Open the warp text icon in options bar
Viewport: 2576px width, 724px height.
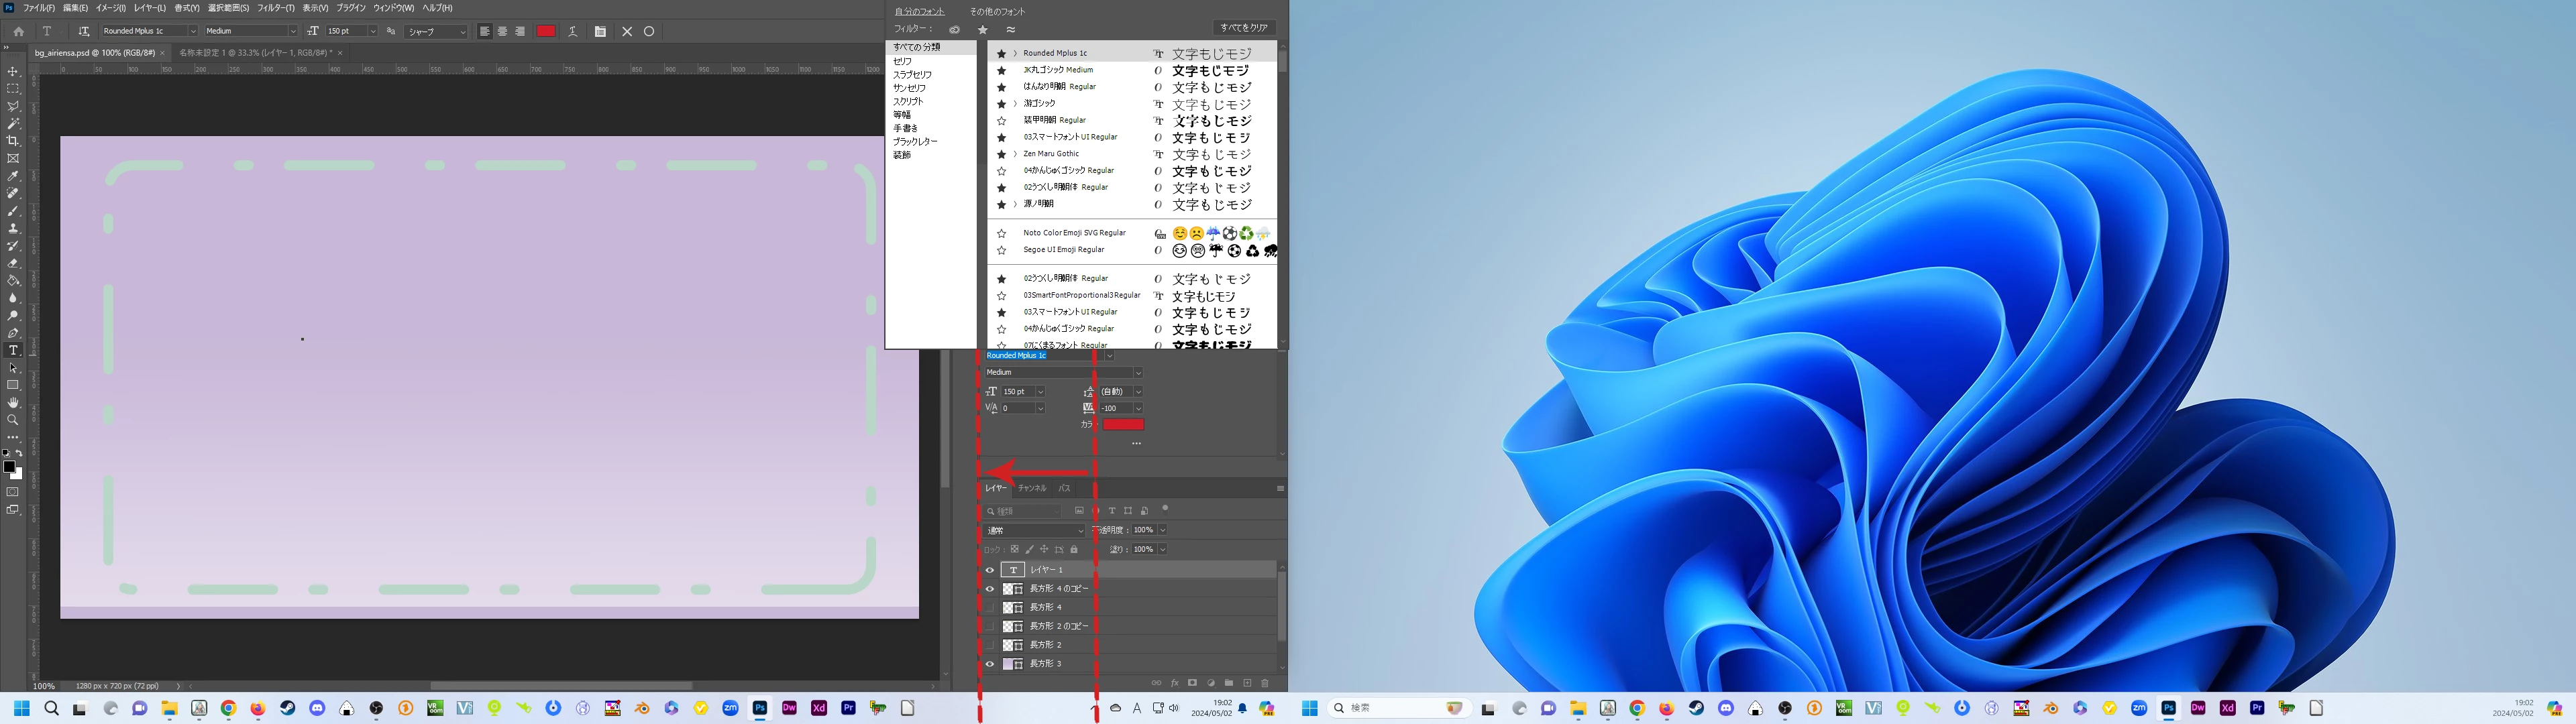(x=573, y=31)
